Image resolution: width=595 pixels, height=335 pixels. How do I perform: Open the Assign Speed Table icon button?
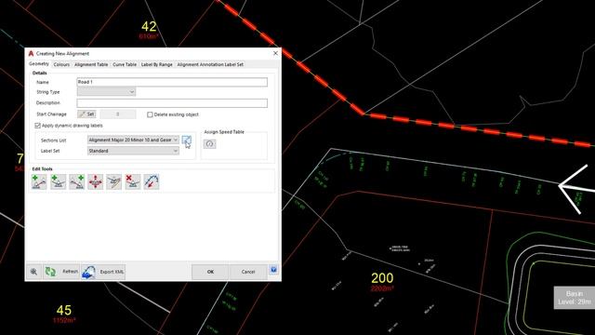tap(209, 144)
